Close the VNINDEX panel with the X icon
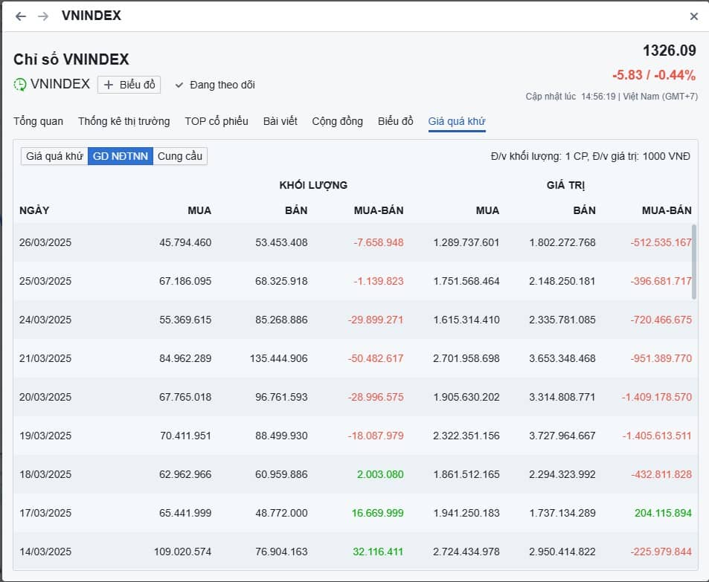 pyautogui.click(x=693, y=15)
